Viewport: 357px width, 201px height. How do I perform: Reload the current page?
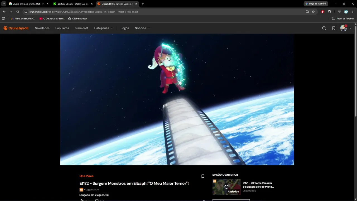[x=18, y=12]
